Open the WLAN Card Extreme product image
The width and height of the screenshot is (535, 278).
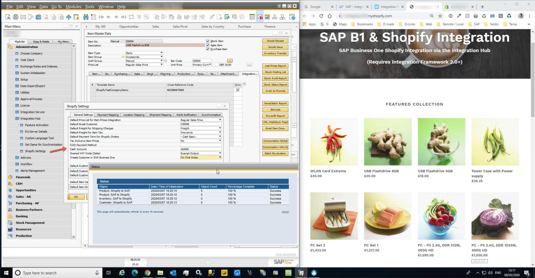(x=334, y=142)
